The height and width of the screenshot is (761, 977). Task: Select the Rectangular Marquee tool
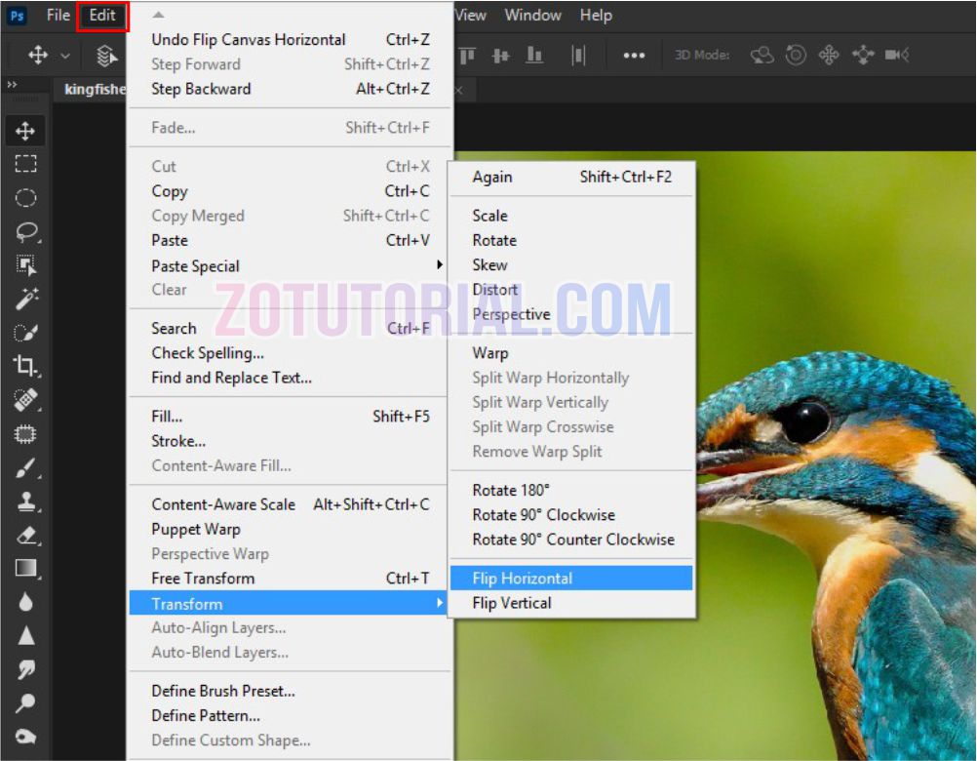pyautogui.click(x=26, y=164)
